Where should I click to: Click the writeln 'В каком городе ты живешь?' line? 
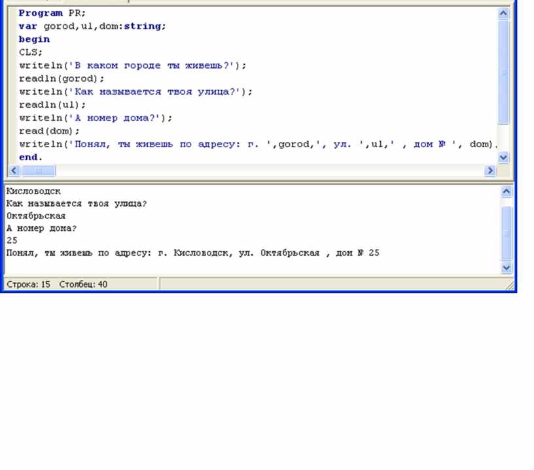click(x=132, y=65)
